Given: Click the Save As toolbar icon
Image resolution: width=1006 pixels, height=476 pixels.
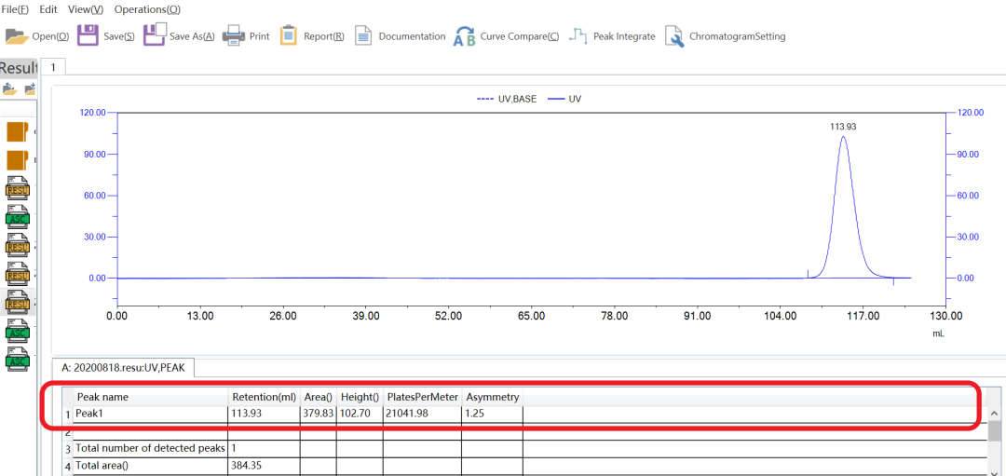Looking at the screenshot, I should [155, 35].
